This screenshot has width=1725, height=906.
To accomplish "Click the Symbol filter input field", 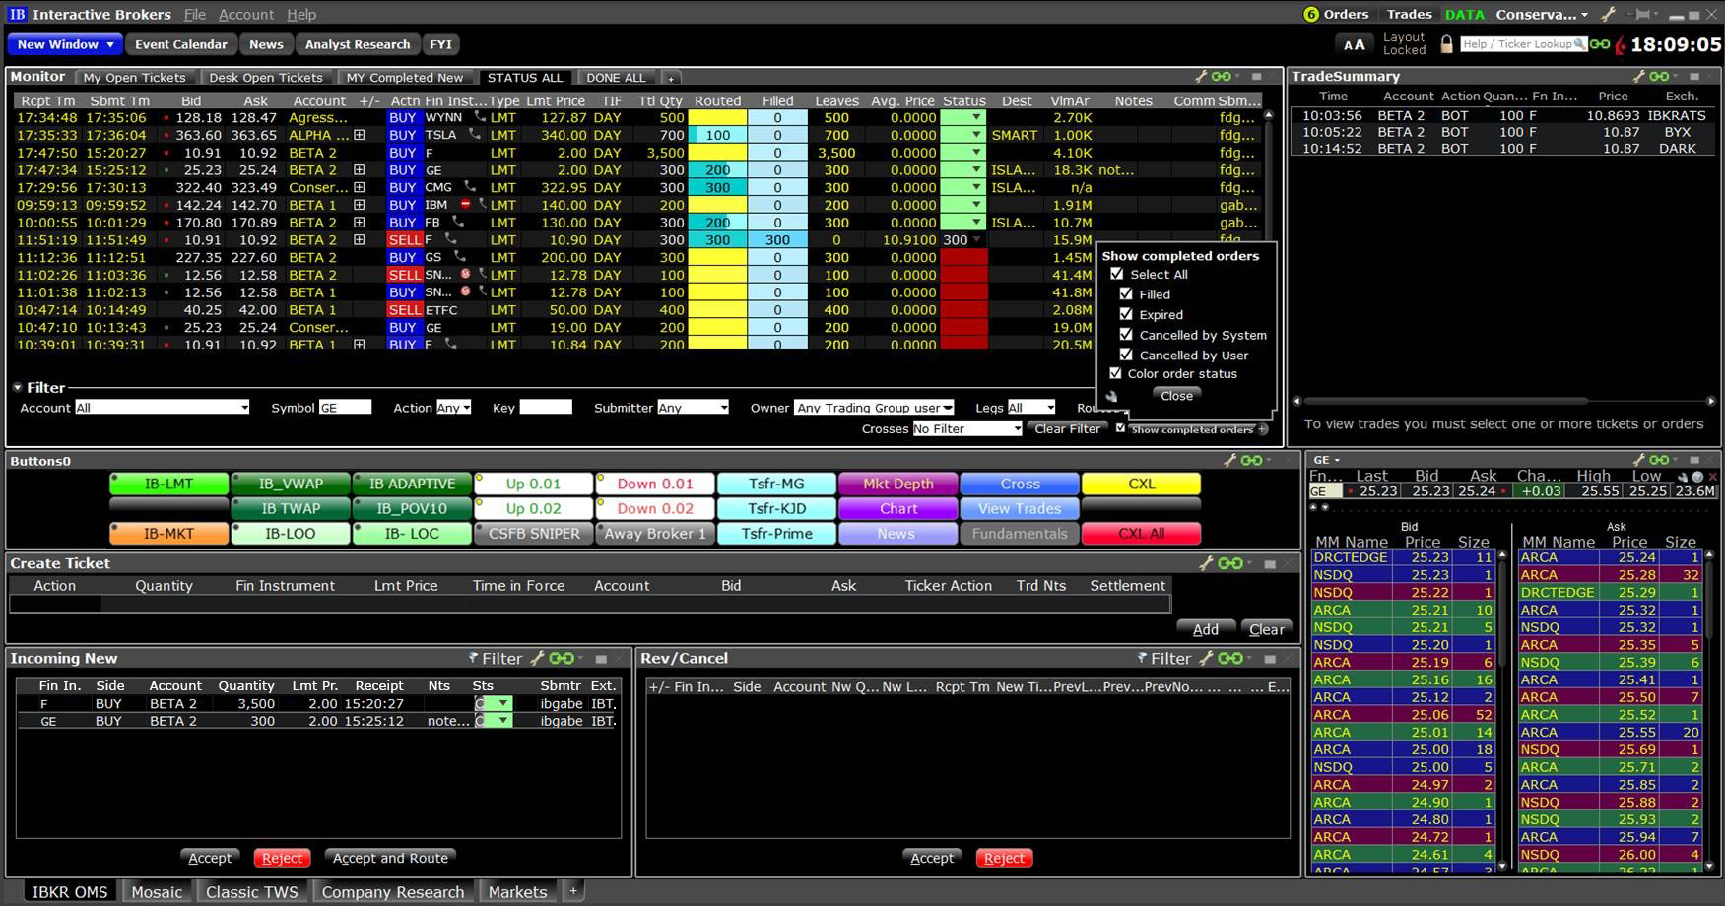I will pyautogui.click(x=345, y=407).
